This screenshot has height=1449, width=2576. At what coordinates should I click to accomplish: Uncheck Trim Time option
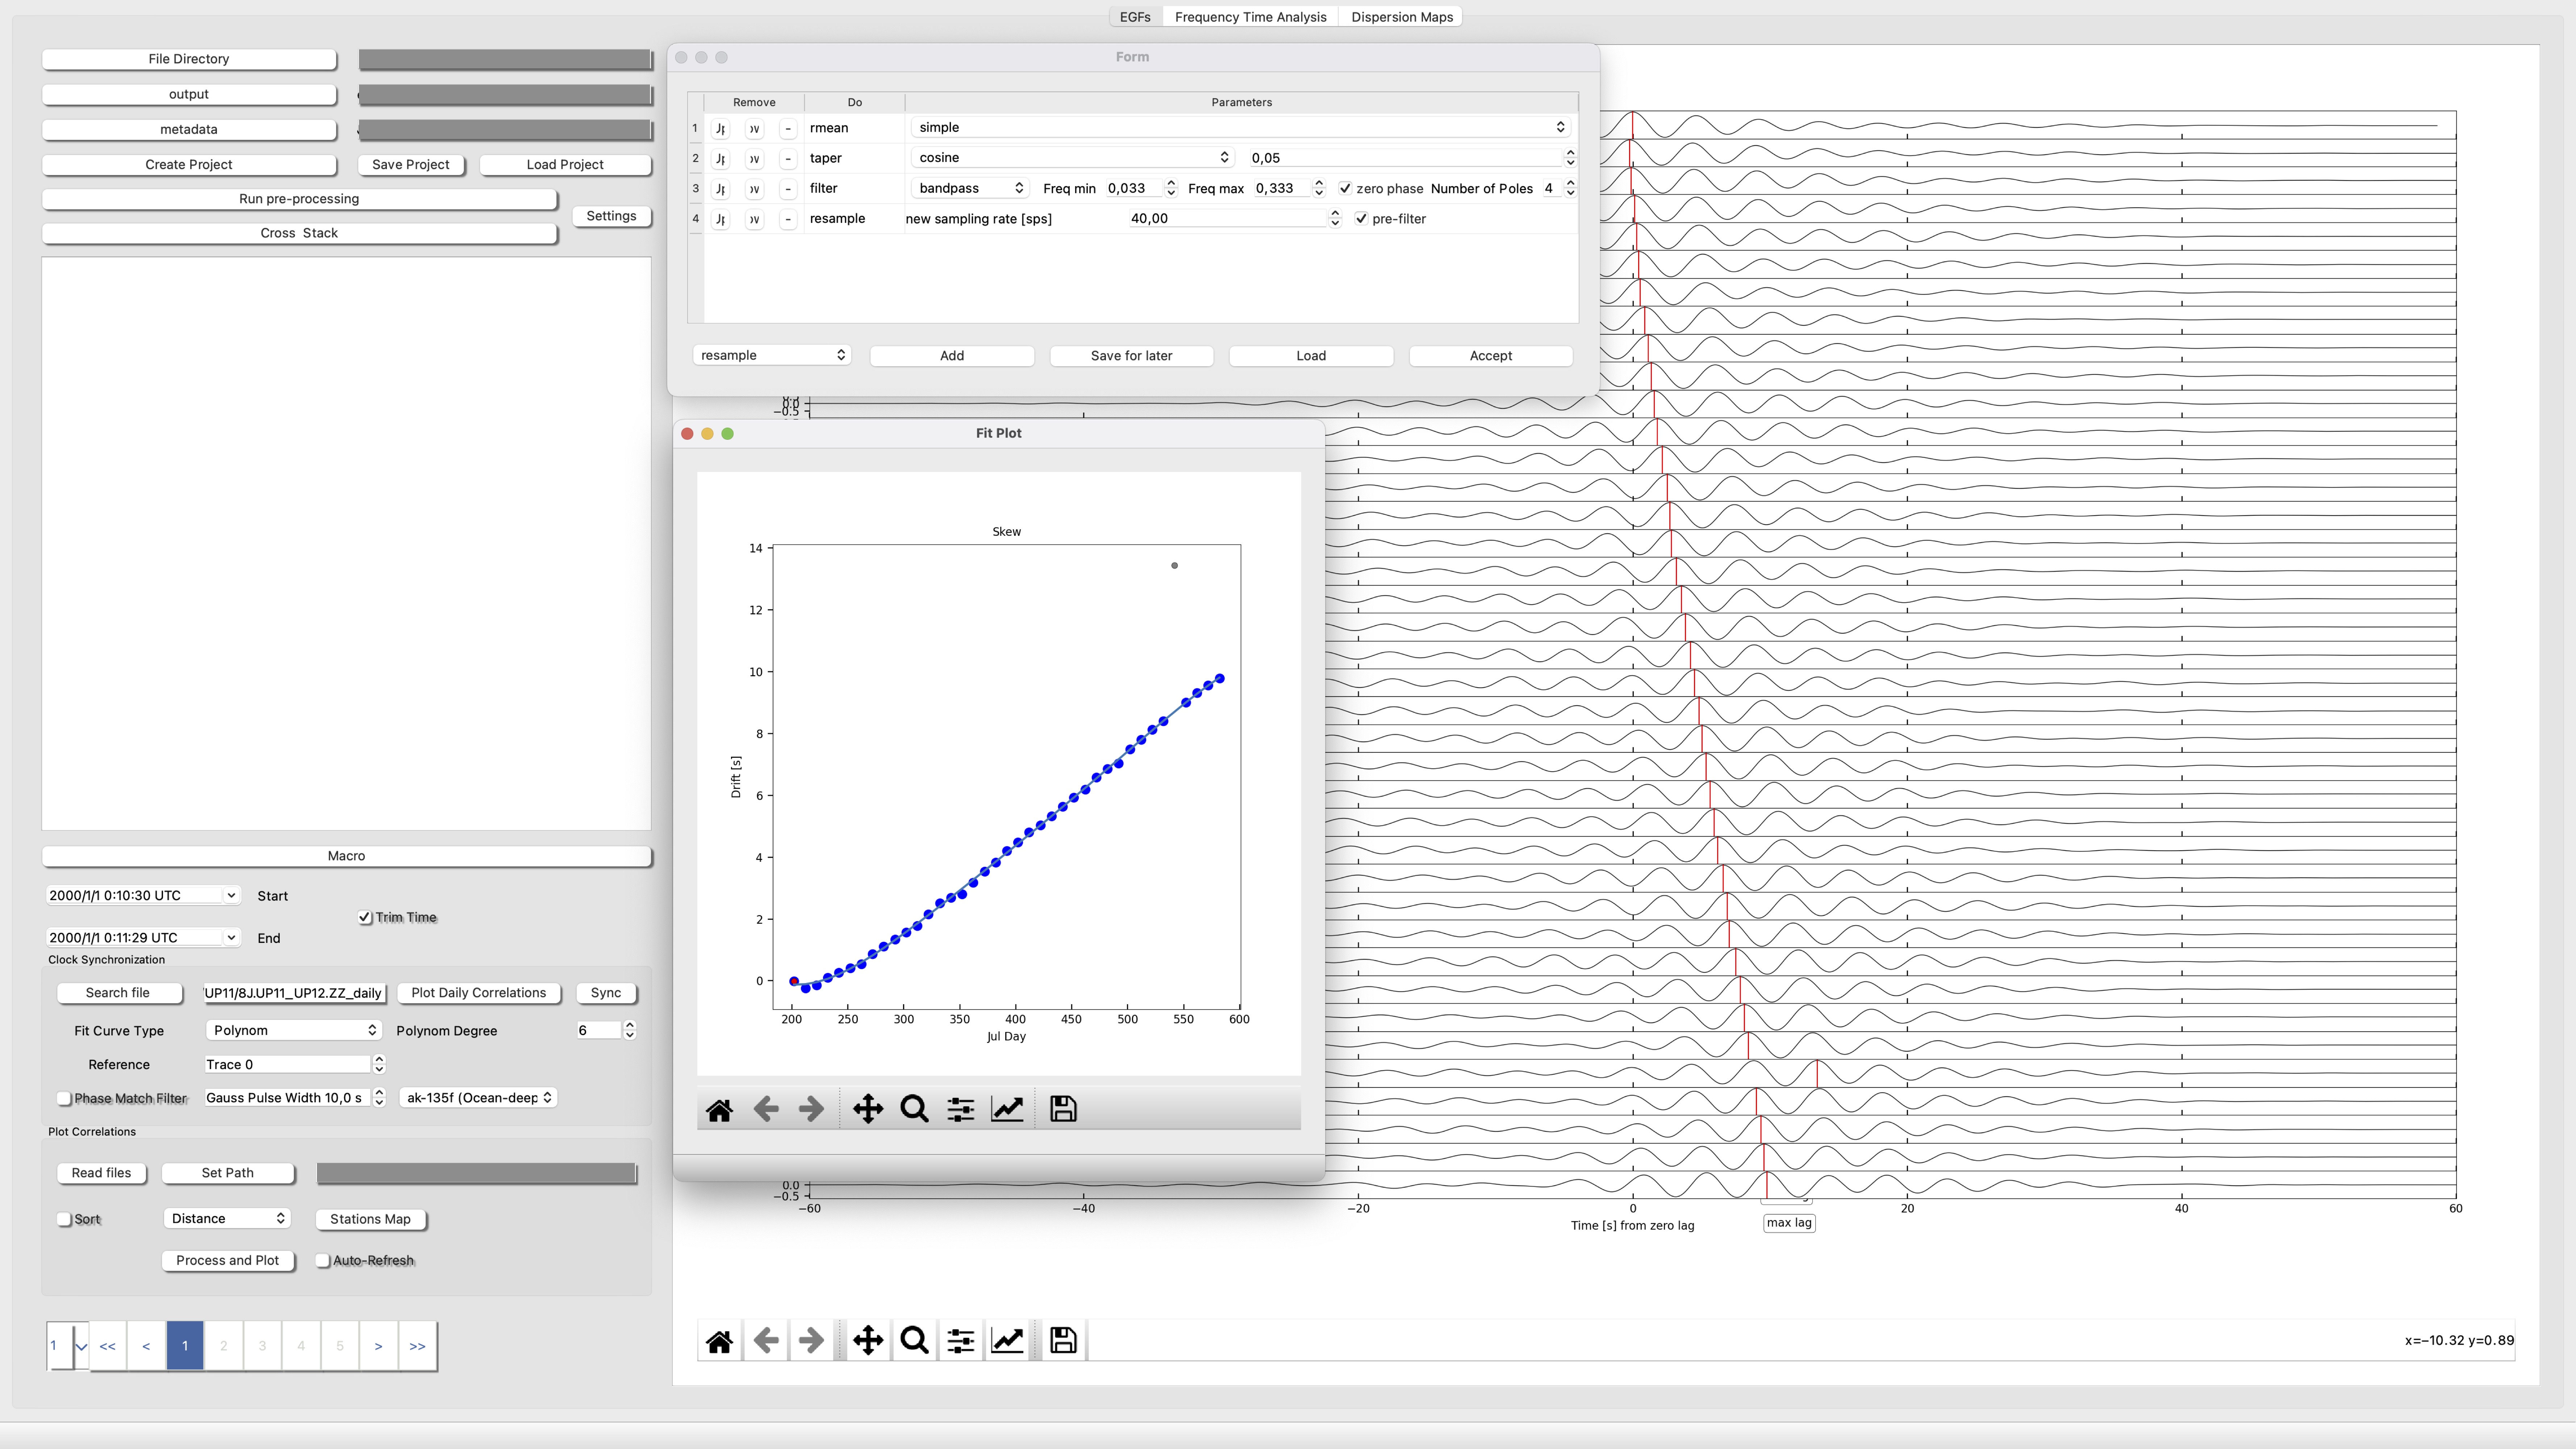(x=365, y=917)
